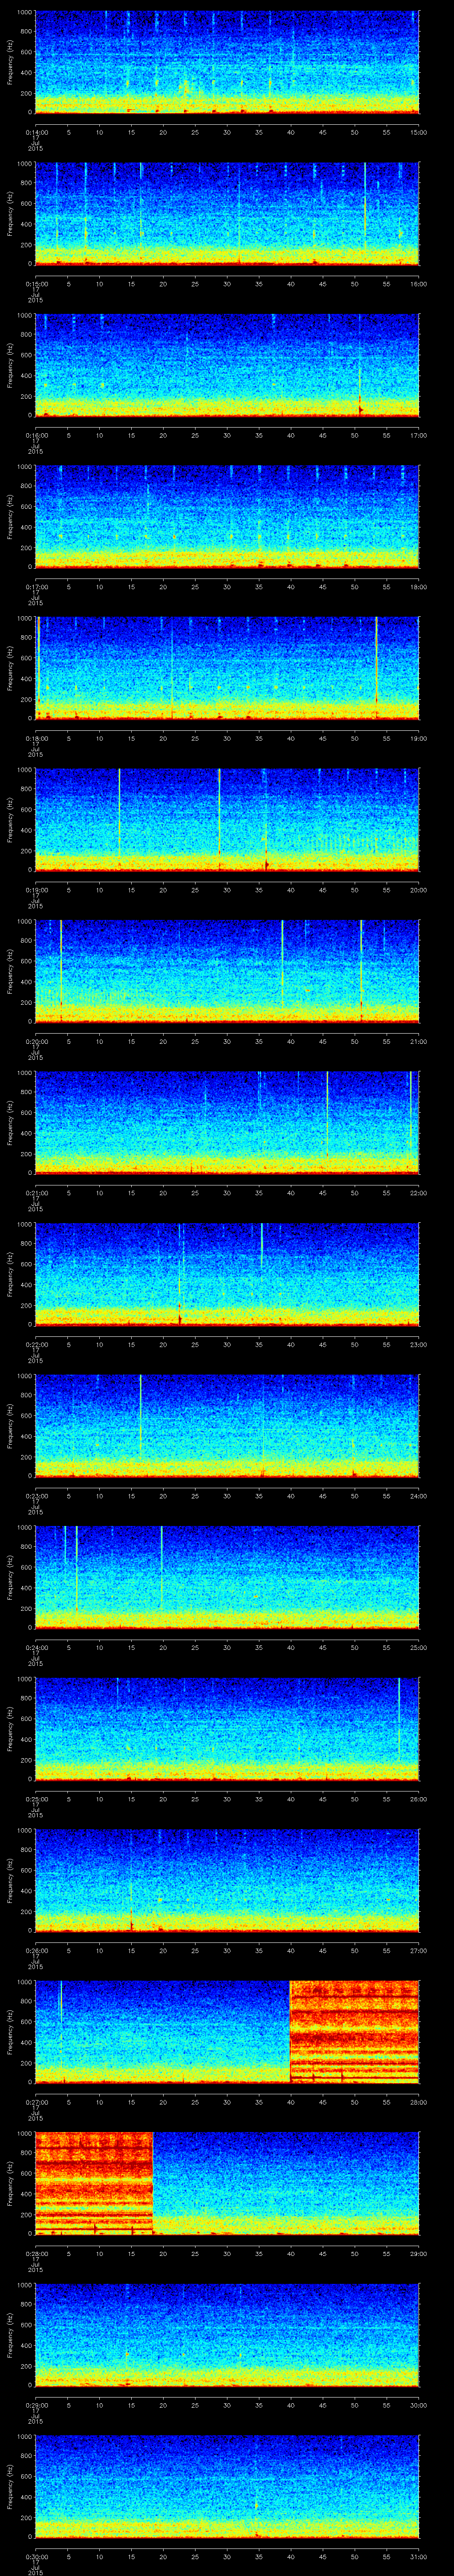Click the 30:00 end time label
Image resolution: width=454 pixels, height=2576 pixels.
[x=418, y=2405]
